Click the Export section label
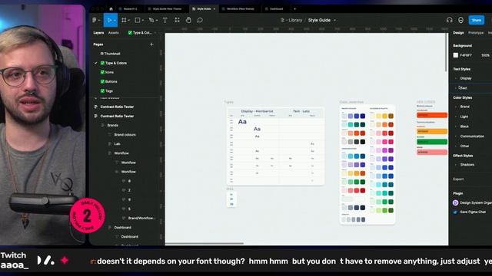This screenshot has width=492, height=276. [x=458, y=179]
